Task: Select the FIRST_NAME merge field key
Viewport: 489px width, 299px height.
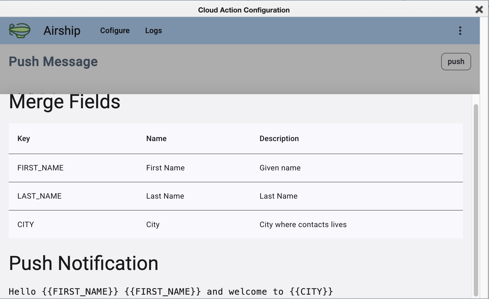Action: (40, 168)
